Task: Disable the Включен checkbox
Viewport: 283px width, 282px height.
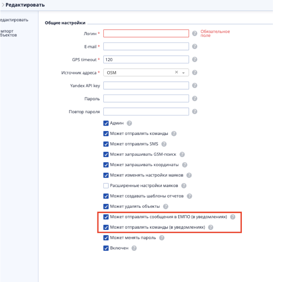Action: point(106,248)
